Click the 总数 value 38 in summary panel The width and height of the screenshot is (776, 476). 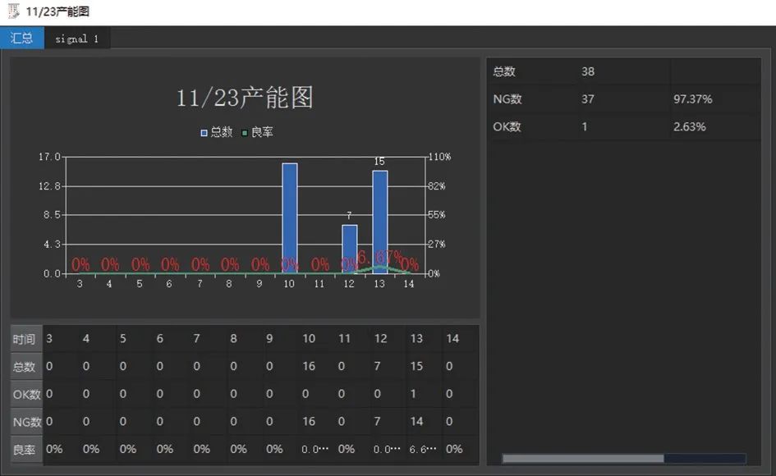pos(587,71)
